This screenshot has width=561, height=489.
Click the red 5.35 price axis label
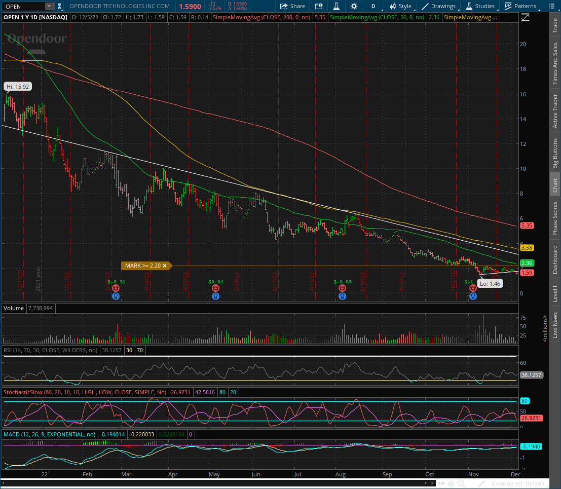[527, 225]
